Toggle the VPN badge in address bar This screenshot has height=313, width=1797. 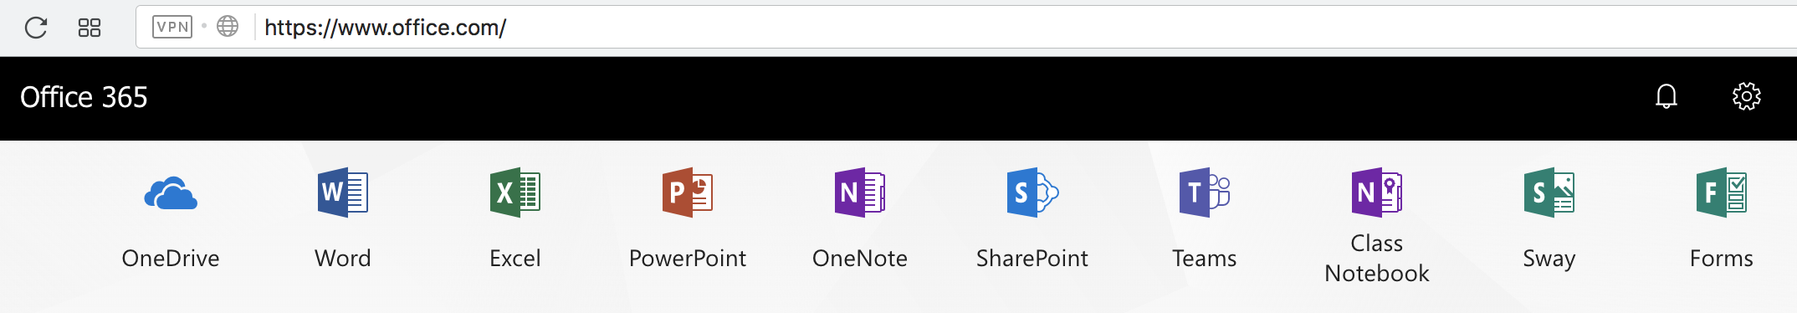click(x=172, y=27)
